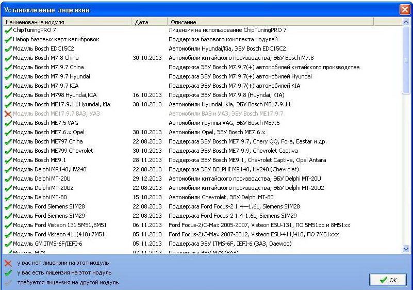This screenshot has width=413, height=290.
Task: Click description mentioning Chery QQ, Fora, Eastar
Action: (247, 141)
